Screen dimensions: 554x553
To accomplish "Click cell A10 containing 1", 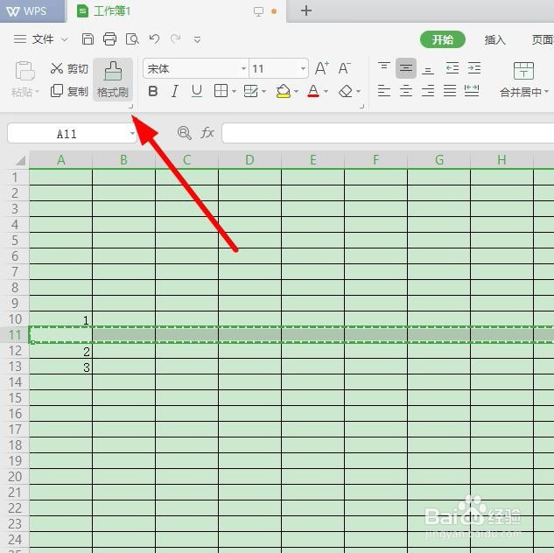I will tap(60, 319).
